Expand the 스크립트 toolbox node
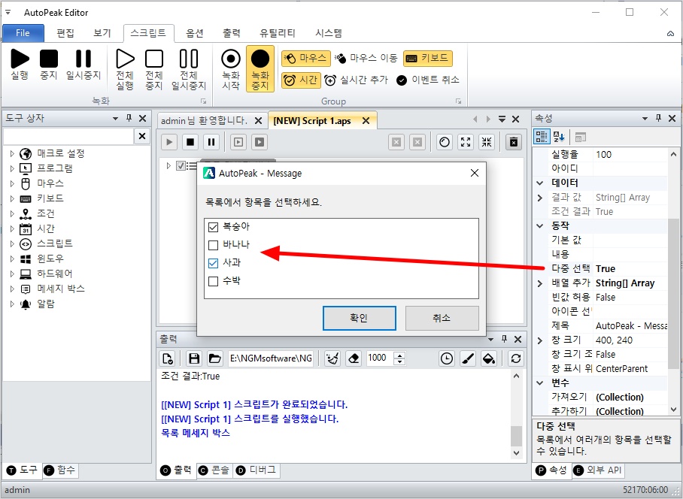 (12, 243)
